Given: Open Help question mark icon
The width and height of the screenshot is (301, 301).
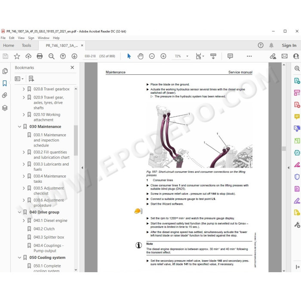Looking at the screenshot, I should 261,45.
